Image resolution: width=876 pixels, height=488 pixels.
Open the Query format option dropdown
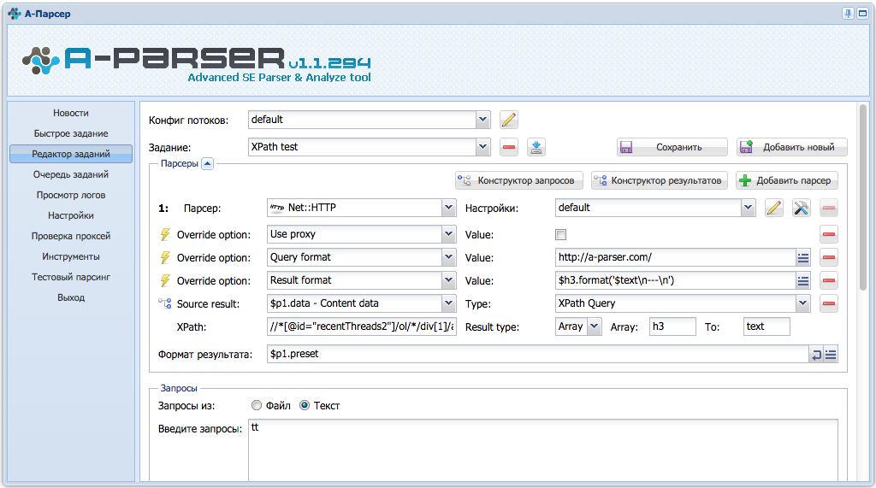click(448, 257)
